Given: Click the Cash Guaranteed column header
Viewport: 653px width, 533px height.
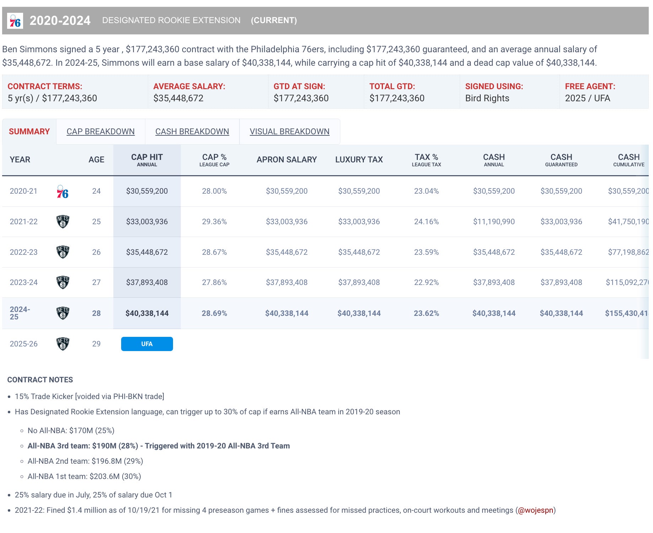Looking at the screenshot, I should coord(561,160).
